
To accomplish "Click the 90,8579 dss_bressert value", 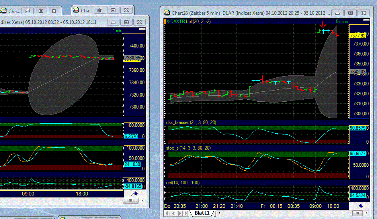I will (357, 128).
